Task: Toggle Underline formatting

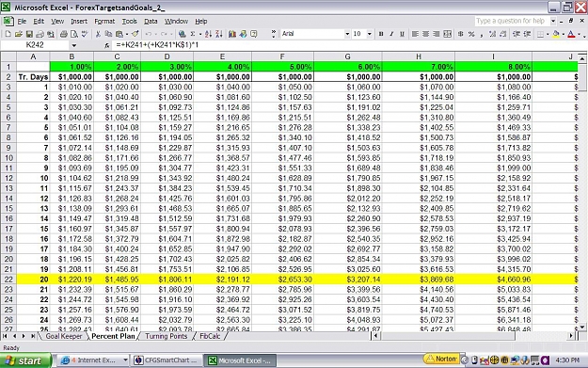Action: pyautogui.click(x=402, y=34)
